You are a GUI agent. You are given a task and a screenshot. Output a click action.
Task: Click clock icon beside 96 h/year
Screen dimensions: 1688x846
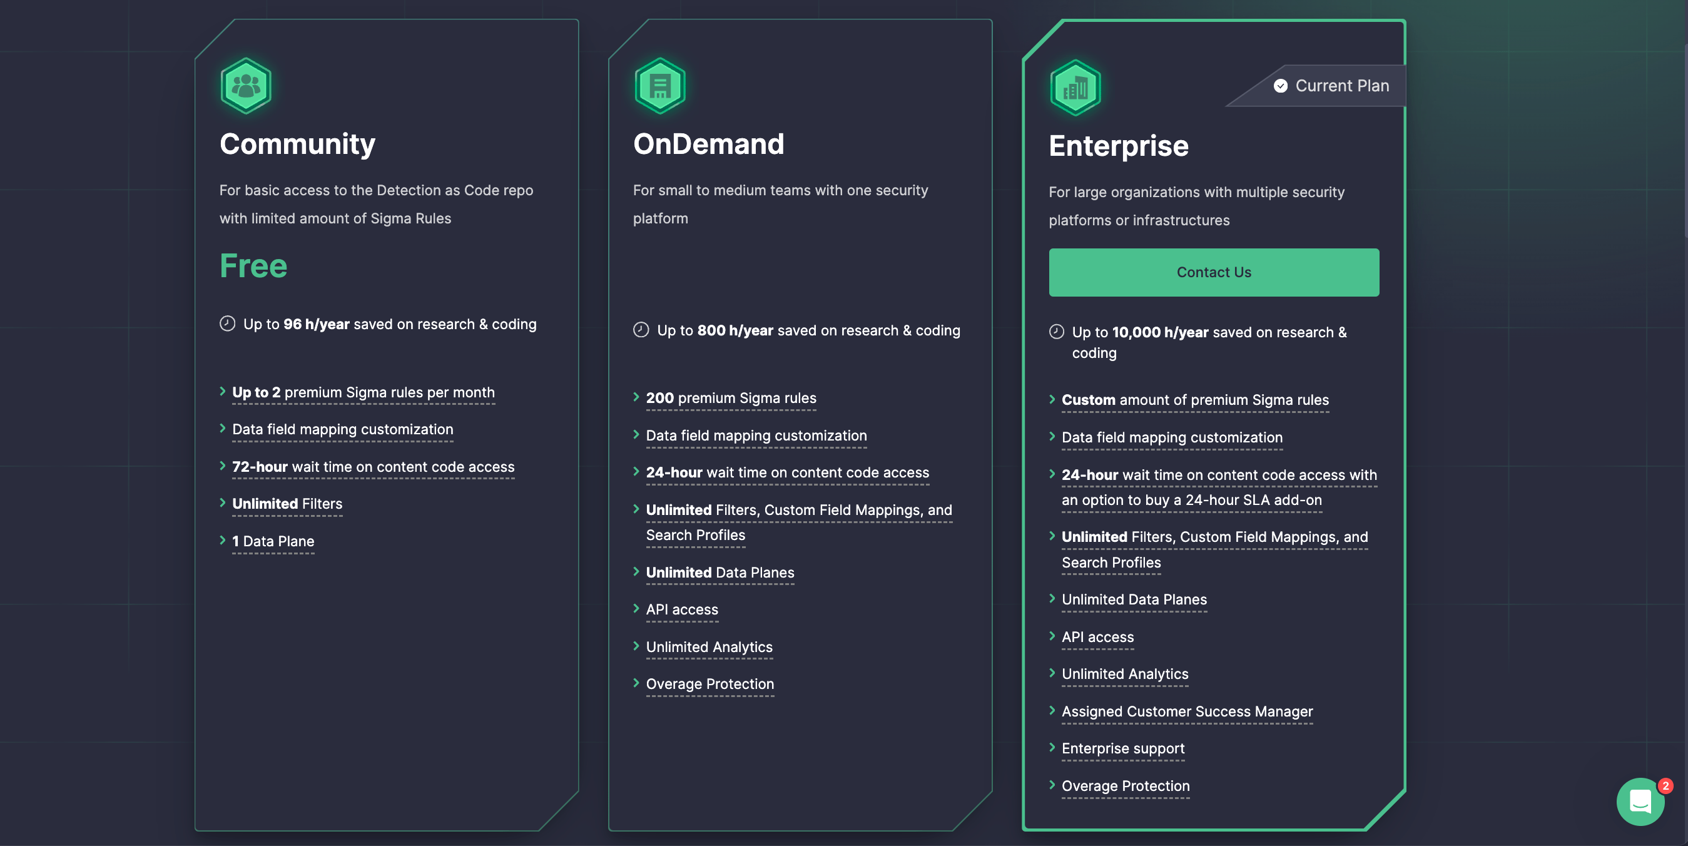click(x=226, y=324)
